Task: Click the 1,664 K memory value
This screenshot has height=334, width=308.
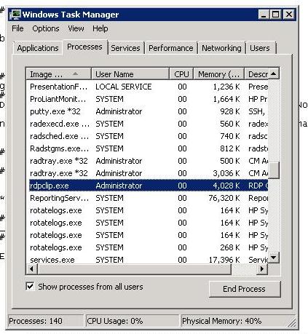Action: (226, 99)
